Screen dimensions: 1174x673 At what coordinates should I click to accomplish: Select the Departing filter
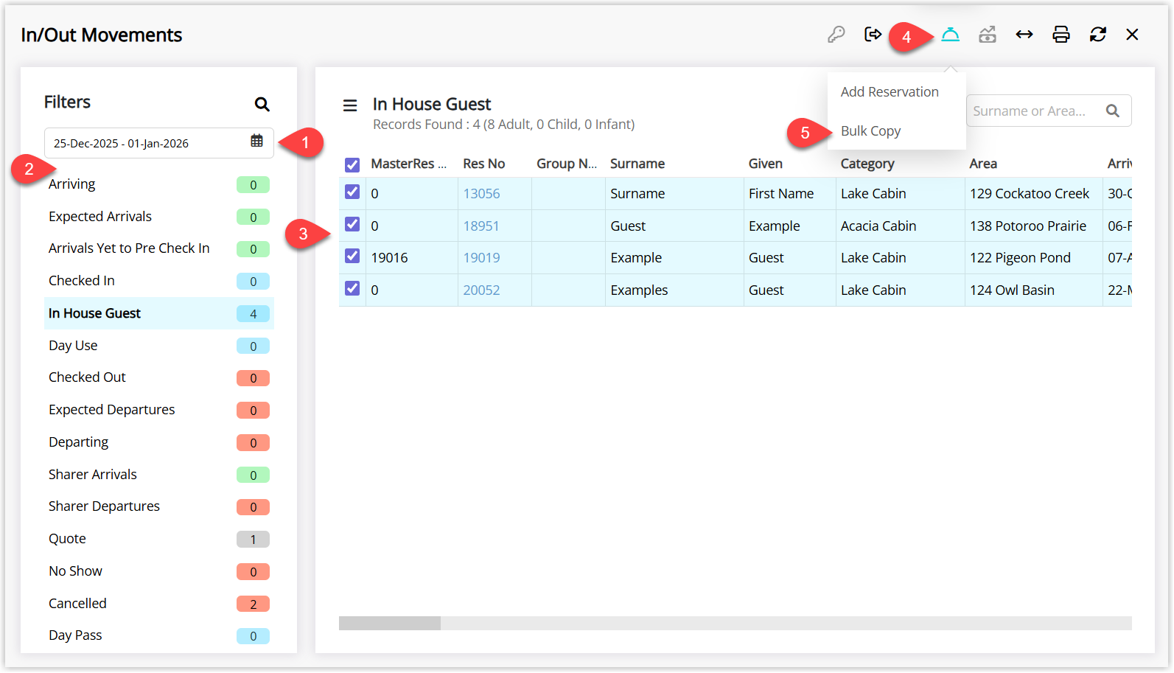(159, 442)
